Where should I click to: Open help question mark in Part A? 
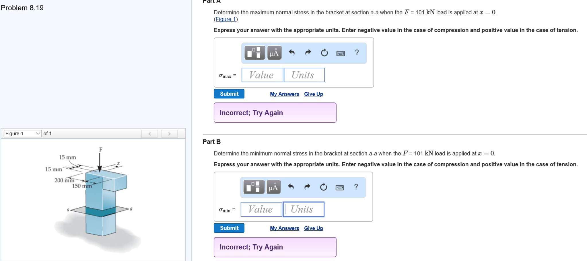click(x=357, y=52)
